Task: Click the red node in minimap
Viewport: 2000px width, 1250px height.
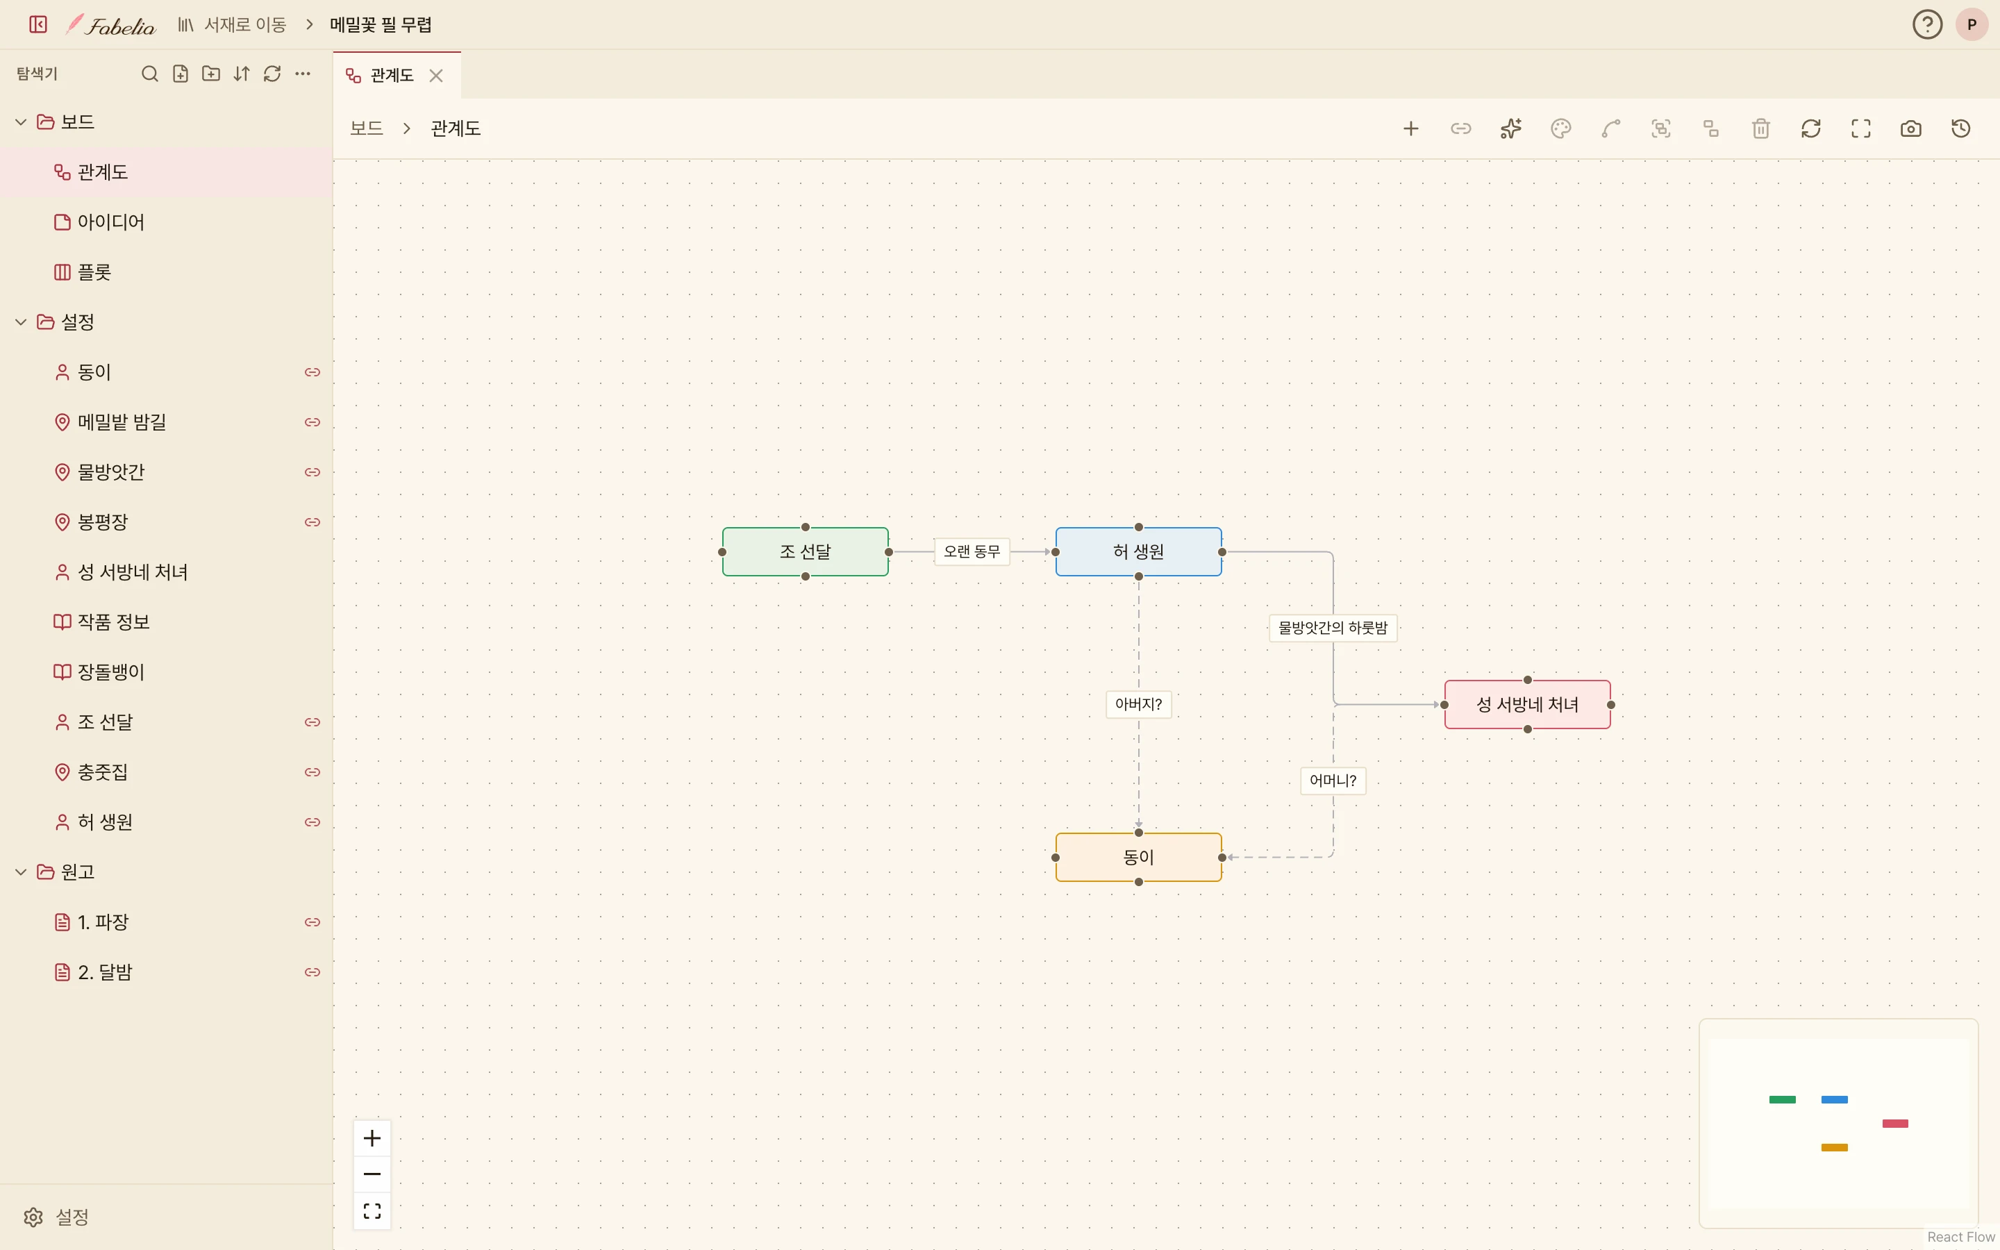Action: click(x=1895, y=1124)
